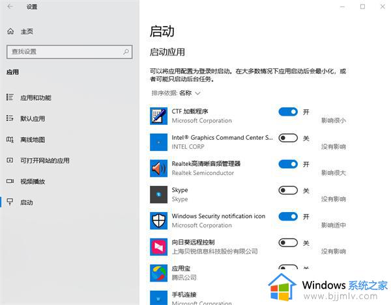
Task: Click the search magnifier icon
Action: tap(126, 52)
